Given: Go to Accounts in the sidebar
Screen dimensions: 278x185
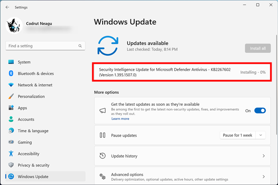Looking at the screenshot, I should coord(26,119).
